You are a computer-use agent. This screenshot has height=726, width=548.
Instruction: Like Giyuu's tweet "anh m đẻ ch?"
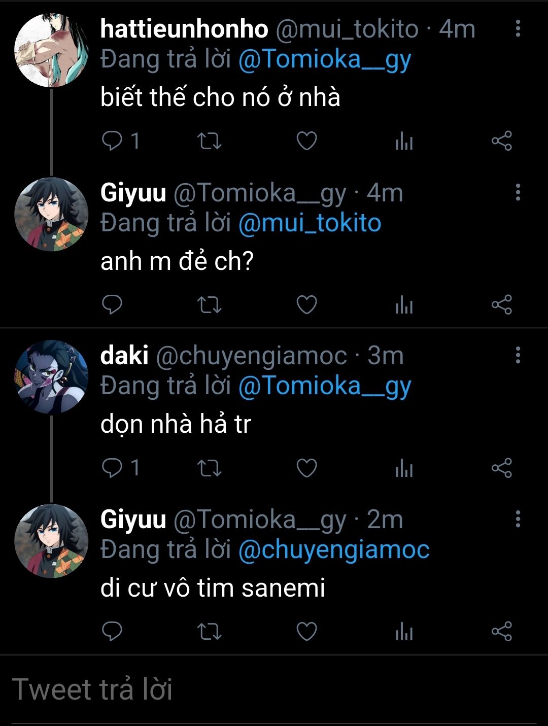[306, 305]
